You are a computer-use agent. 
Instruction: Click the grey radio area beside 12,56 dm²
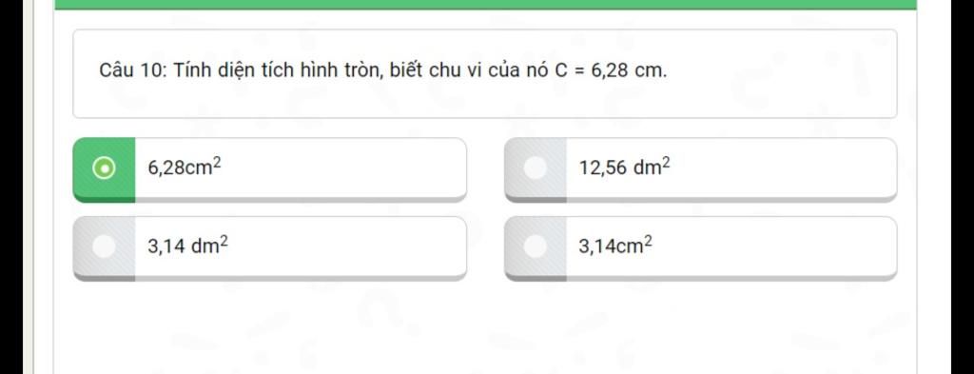(x=536, y=169)
